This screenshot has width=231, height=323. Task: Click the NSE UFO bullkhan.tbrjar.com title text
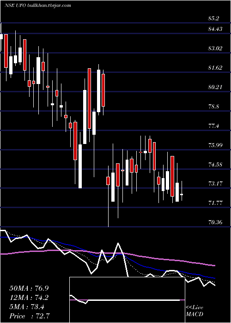tap(38, 6)
